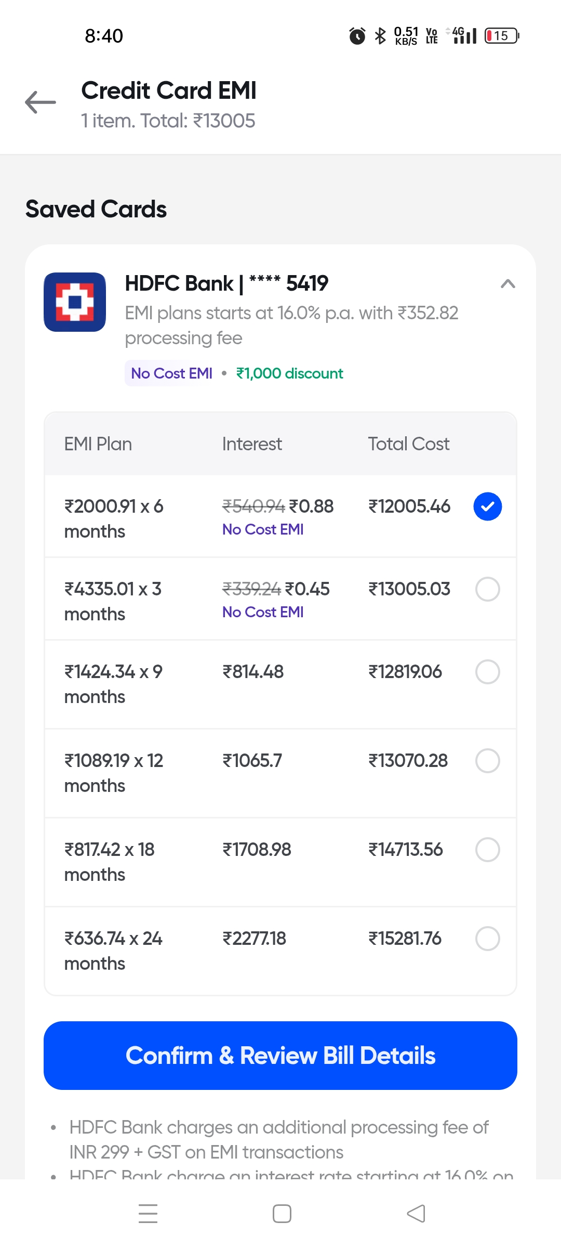Tap the selected 6 months plan checkmark
This screenshot has height=1248, width=561.
[x=487, y=506]
